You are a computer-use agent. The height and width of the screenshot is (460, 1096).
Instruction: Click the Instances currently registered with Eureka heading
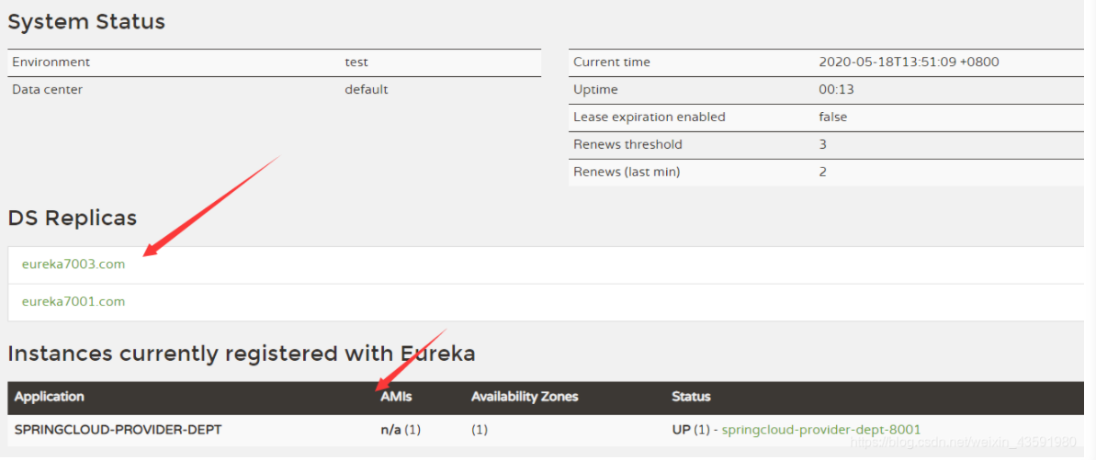tap(242, 353)
